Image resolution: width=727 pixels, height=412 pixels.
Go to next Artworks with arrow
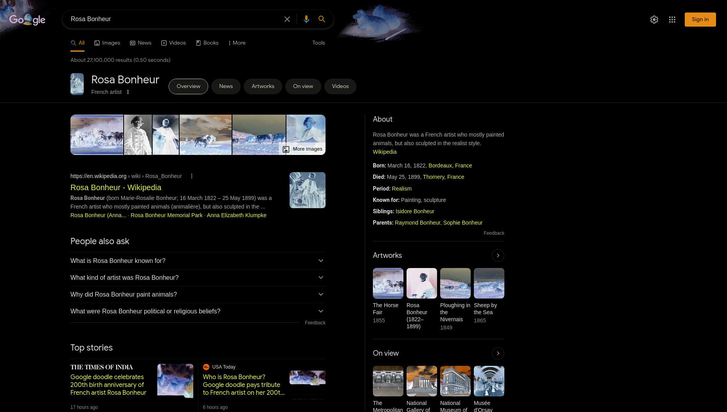(498, 255)
